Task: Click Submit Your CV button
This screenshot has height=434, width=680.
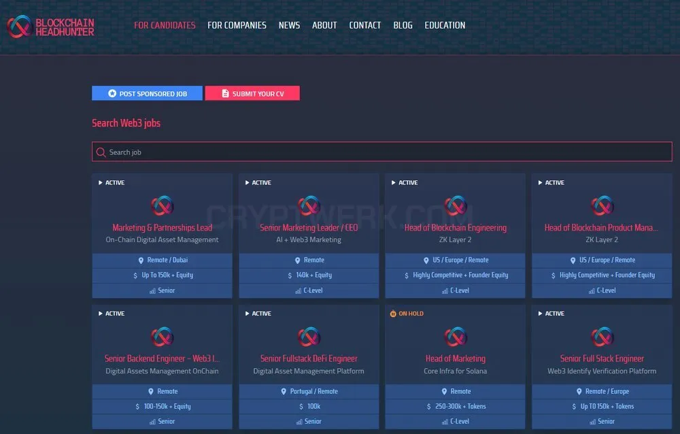Action: [252, 93]
